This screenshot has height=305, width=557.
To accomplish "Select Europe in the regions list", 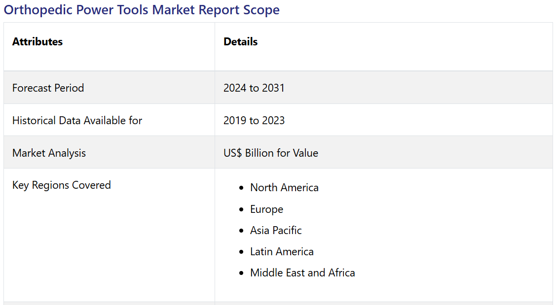I will [x=266, y=209].
